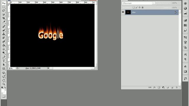
Task: Select the Clone Stamp tool
Action: (4, 34)
